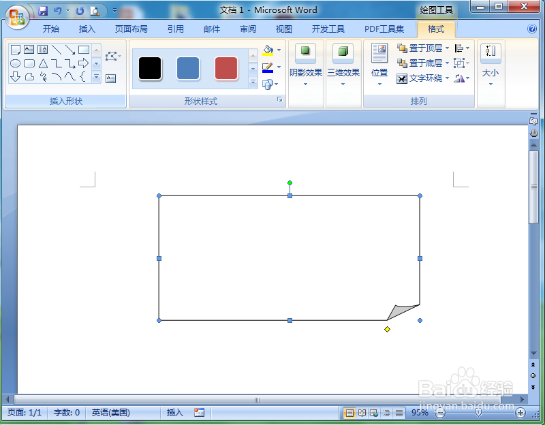Apply the blue shape style swatch
Screen dimensions: 545x425
tap(188, 69)
